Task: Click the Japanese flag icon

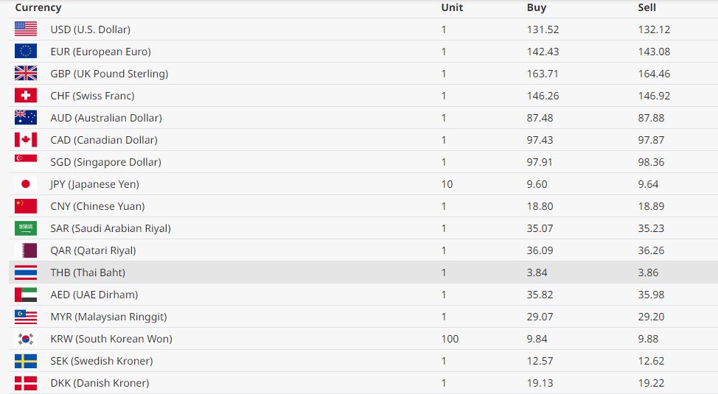Action: (26, 184)
